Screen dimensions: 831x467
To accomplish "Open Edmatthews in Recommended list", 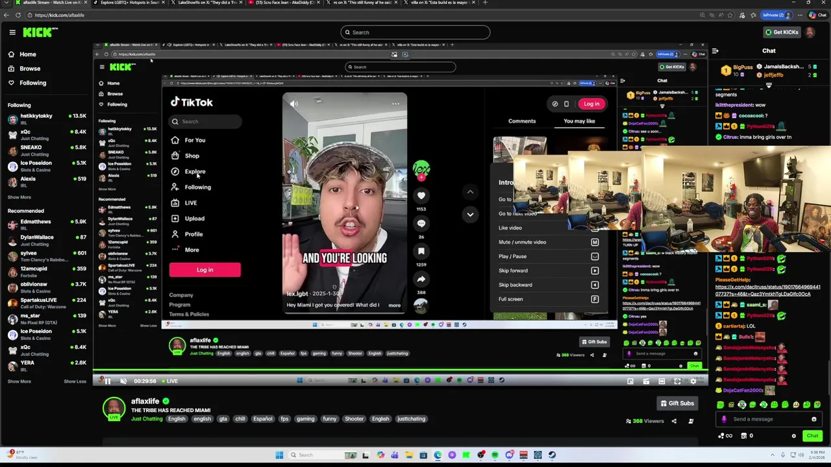I will tap(47, 224).
